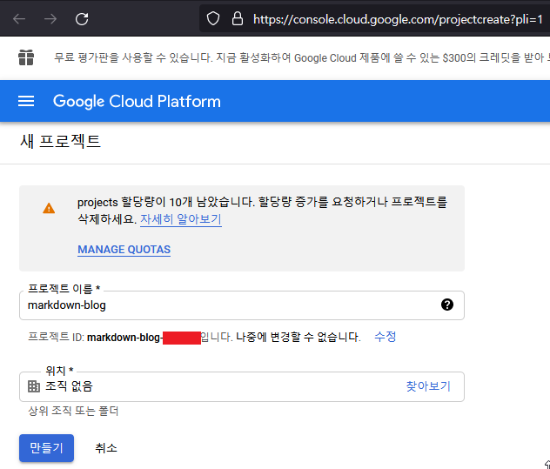Open the 자세히 알아보기 link

(x=181, y=219)
